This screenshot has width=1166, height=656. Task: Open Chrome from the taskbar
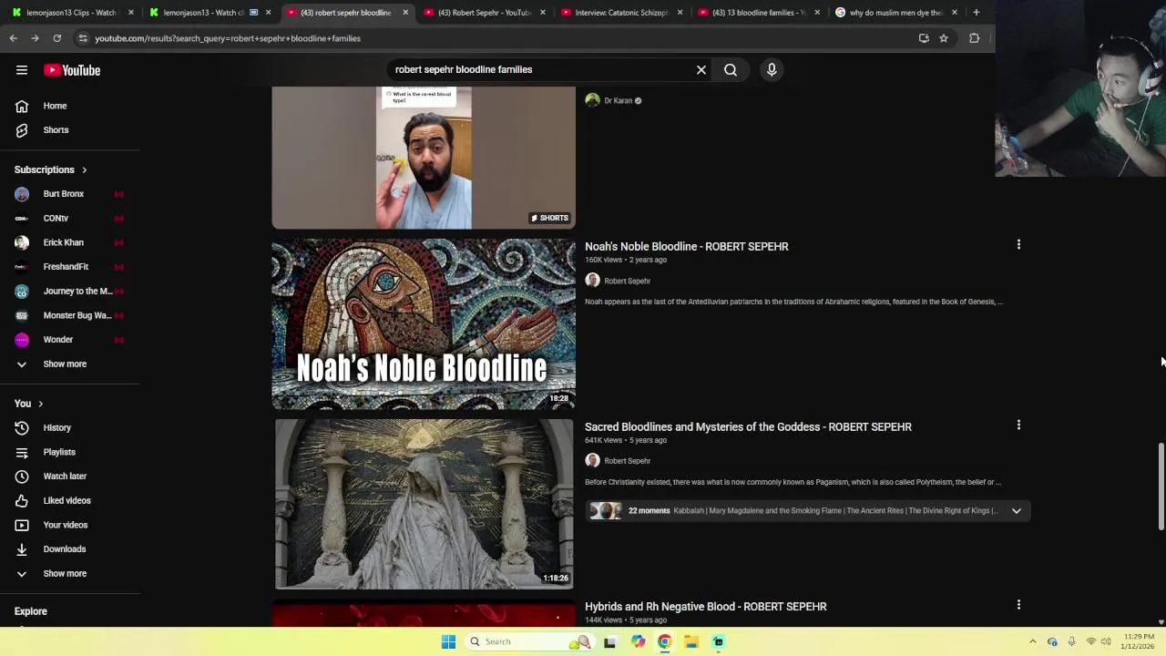[664, 641]
